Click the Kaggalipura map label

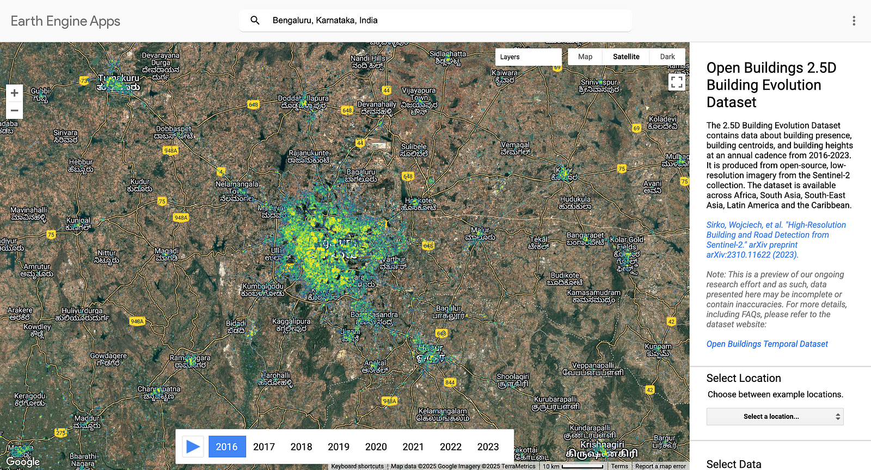coord(291,325)
